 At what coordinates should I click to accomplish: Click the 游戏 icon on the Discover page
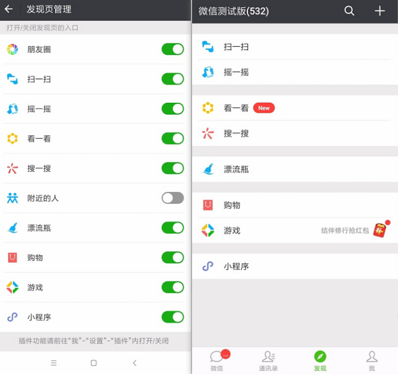(x=208, y=230)
